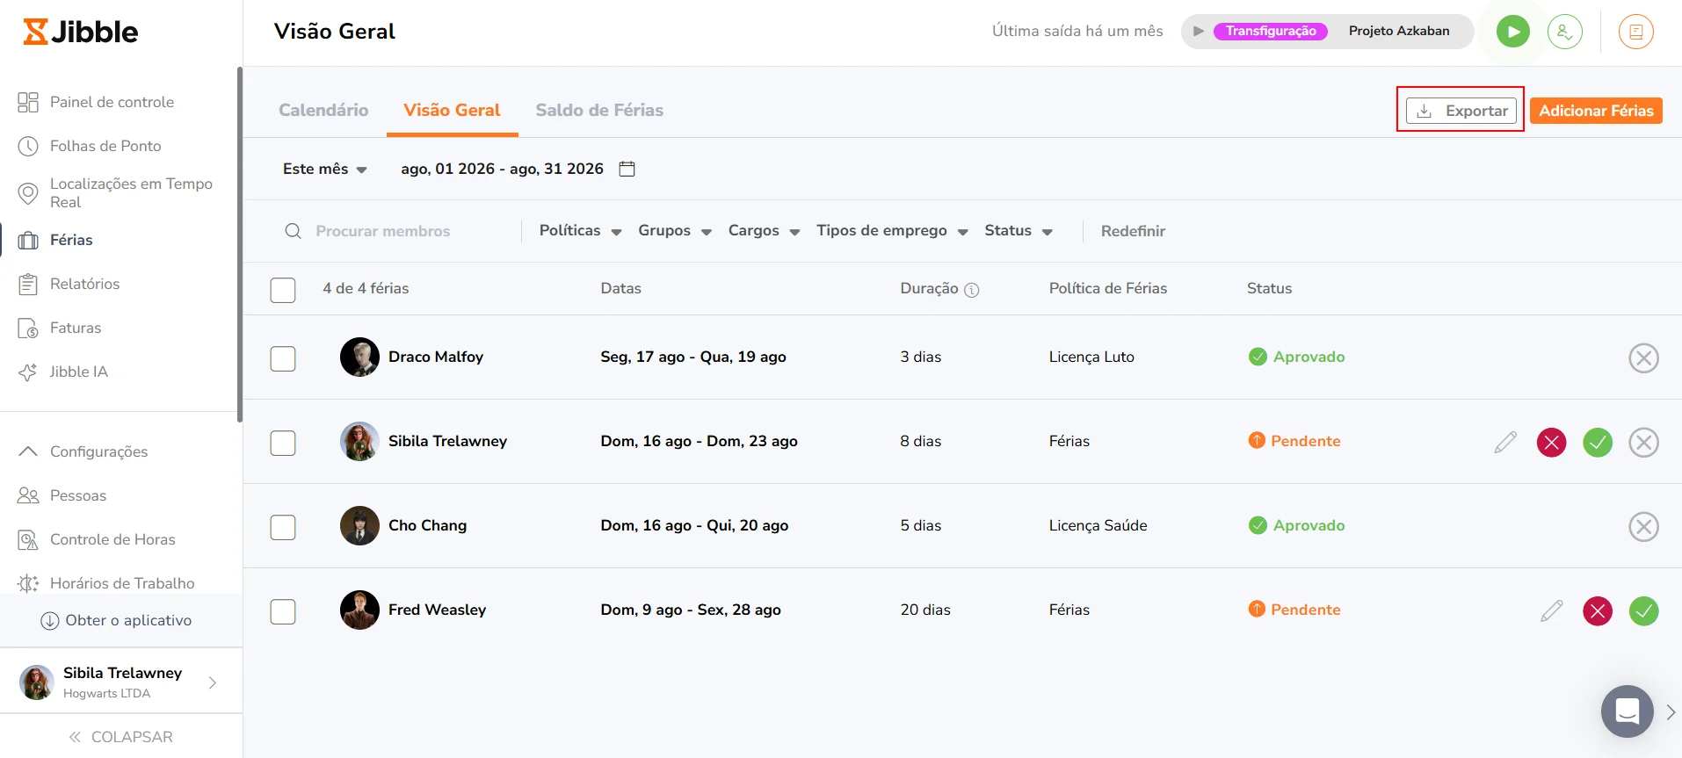Check Draco Malfoy's row checkbox
The height and width of the screenshot is (758, 1682).
[x=283, y=358]
